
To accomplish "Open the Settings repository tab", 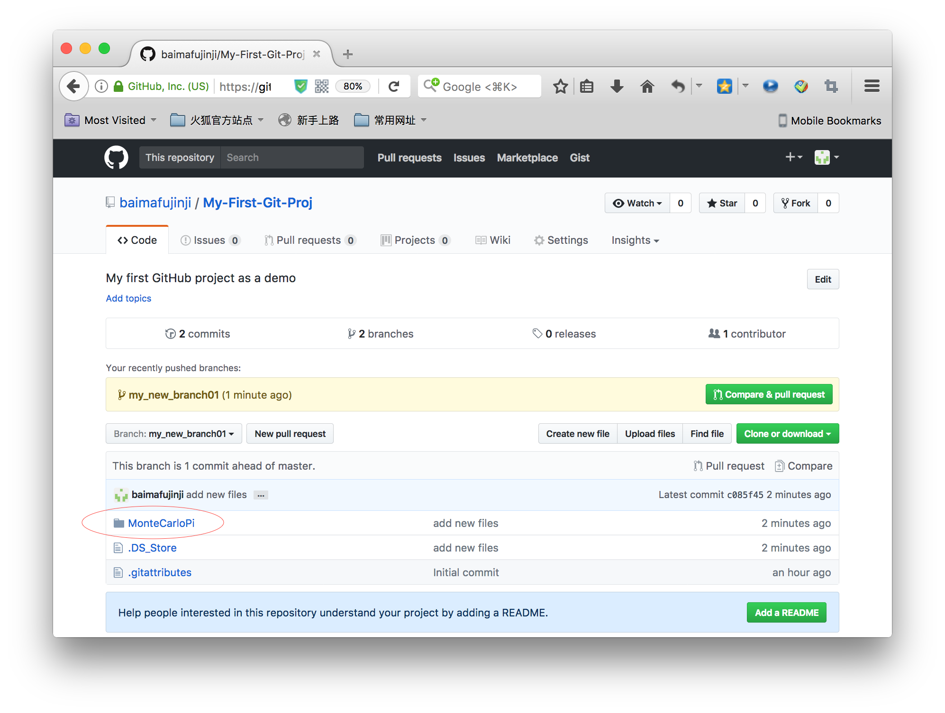I will point(561,240).
